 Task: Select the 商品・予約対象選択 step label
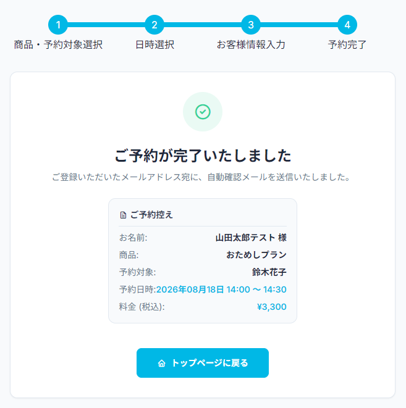(58, 45)
